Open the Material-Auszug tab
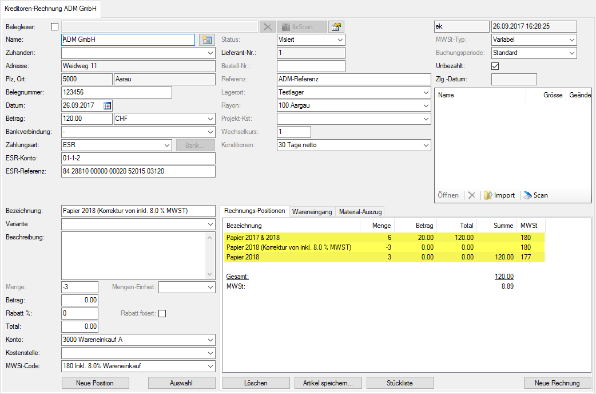The height and width of the screenshot is (394, 596). (x=360, y=211)
